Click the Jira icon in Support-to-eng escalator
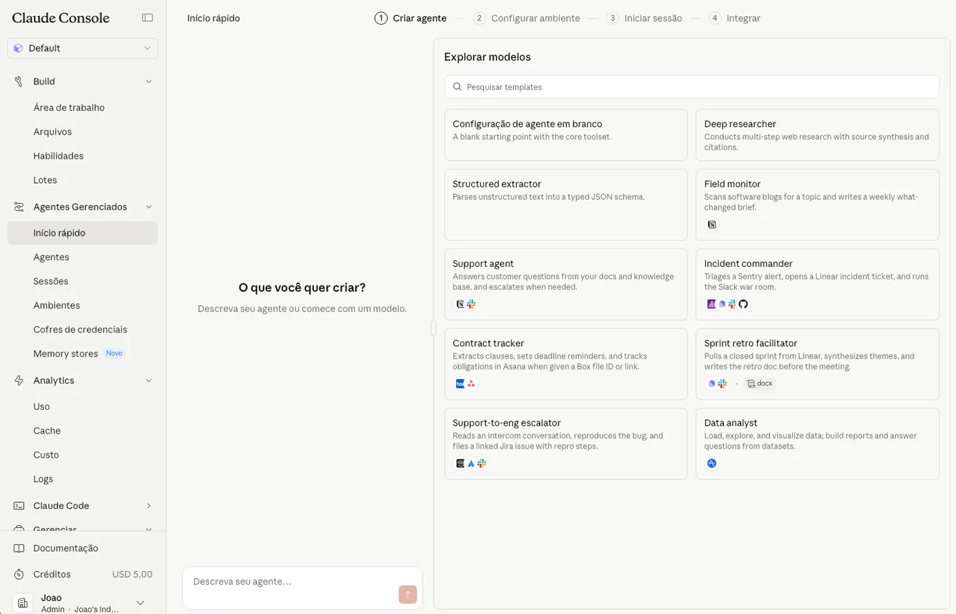The image size is (956, 614). coord(471,464)
